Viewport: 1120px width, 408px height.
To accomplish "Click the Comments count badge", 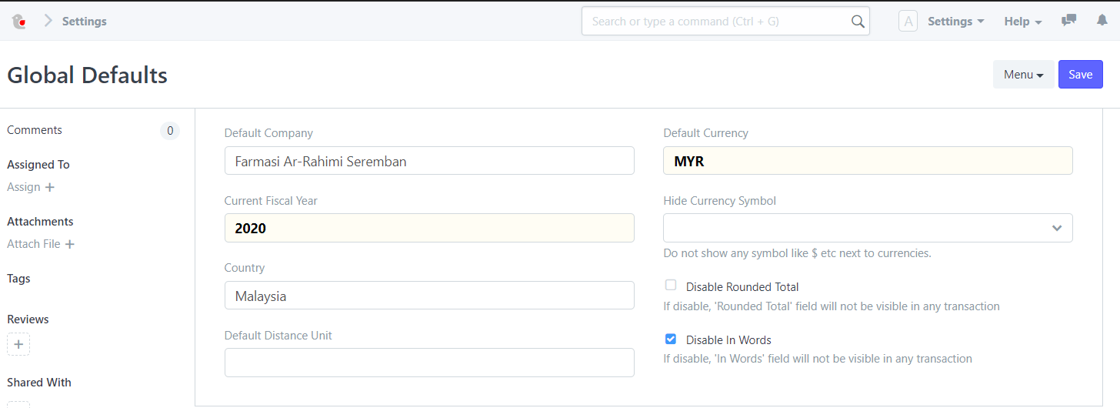I will (x=170, y=131).
